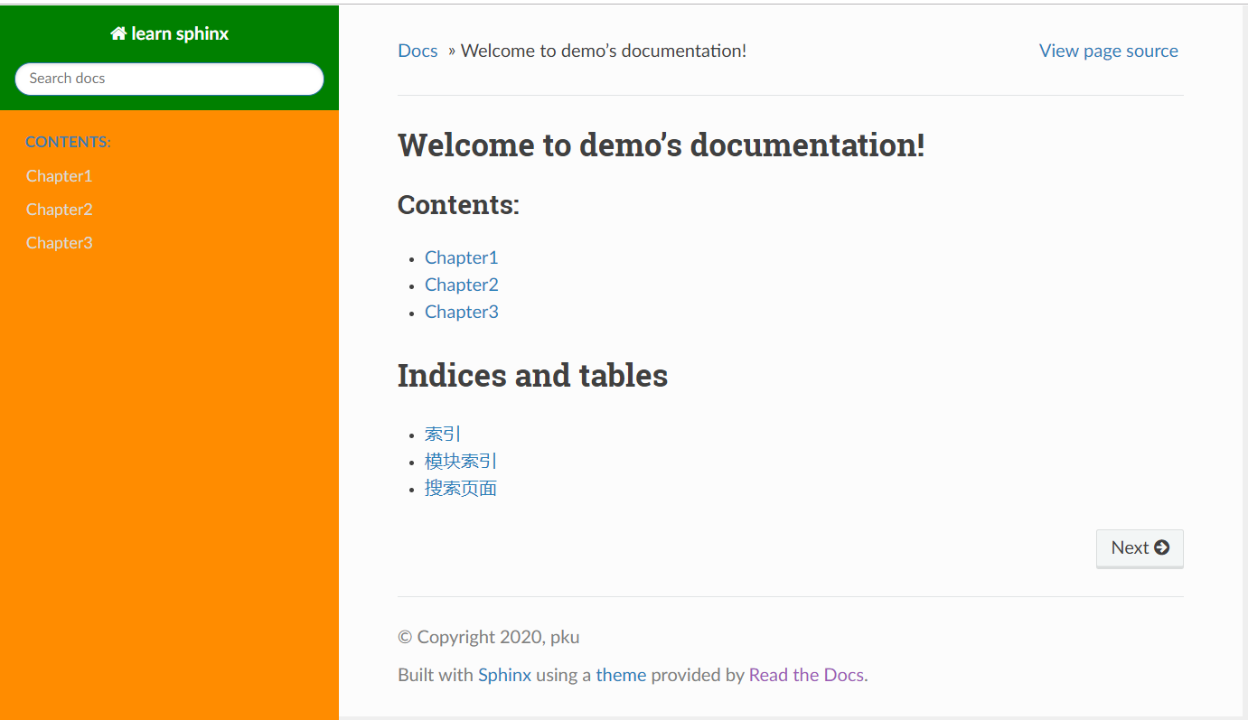Go to Chapter3 from the sidebar menu

[59, 243]
